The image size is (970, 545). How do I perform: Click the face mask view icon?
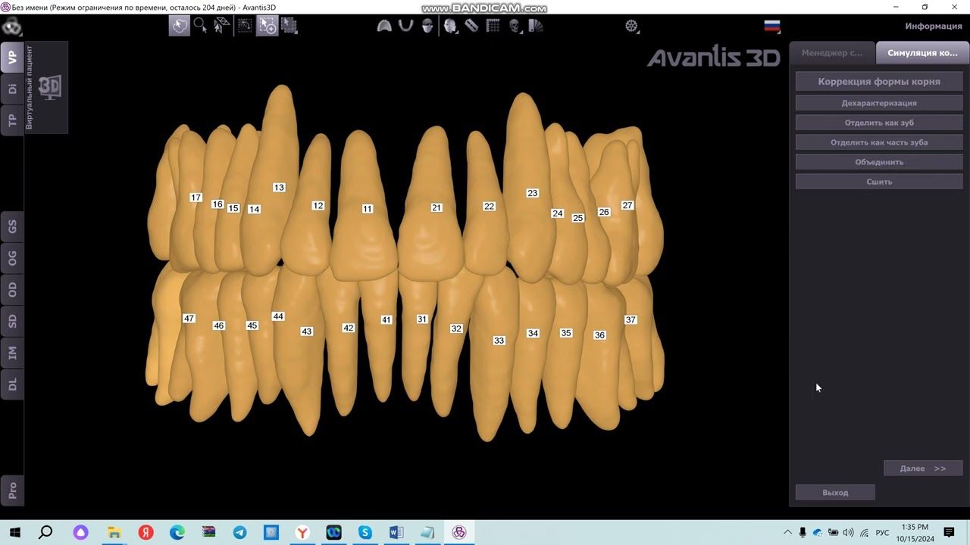pyautogui.click(x=427, y=26)
